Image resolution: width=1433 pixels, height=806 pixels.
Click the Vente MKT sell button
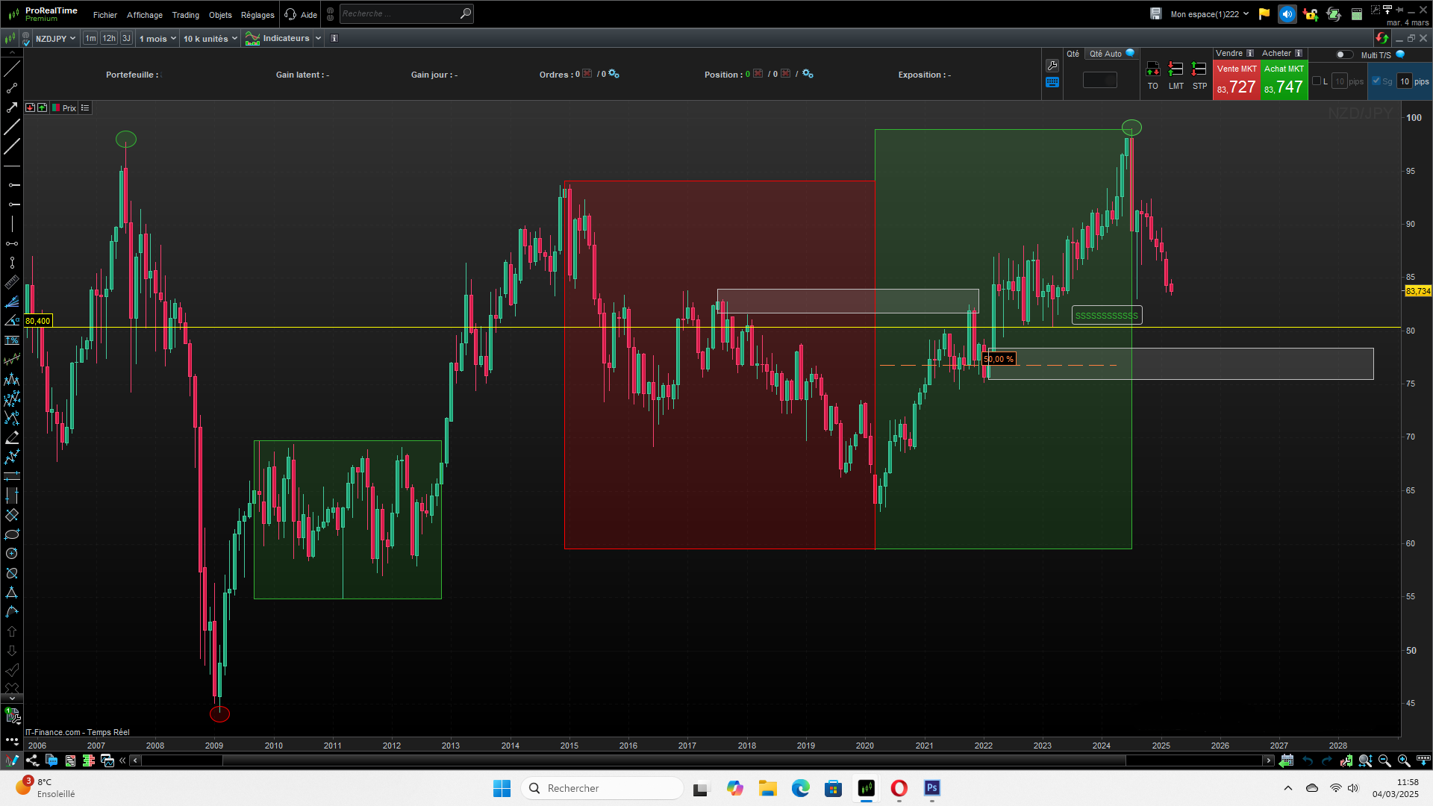coord(1237,81)
